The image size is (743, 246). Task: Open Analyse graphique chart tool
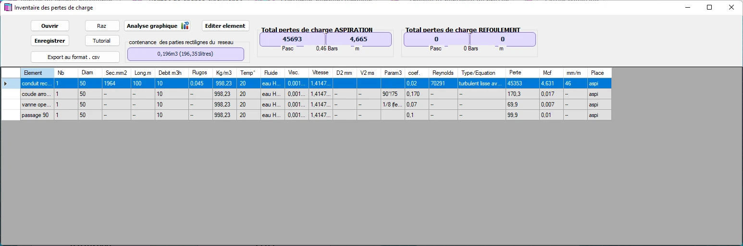(x=157, y=26)
